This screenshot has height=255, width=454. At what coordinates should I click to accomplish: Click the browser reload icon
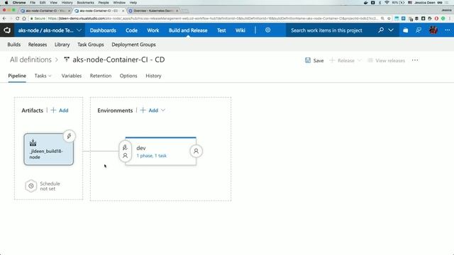point(17,18)
